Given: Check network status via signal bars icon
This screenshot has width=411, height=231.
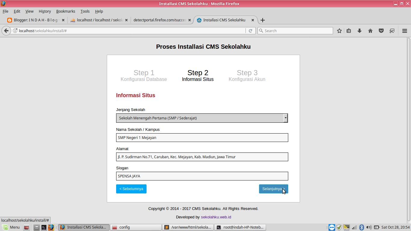Looking at the screenshot, I should pyautogui.click(x=354, y=227).
